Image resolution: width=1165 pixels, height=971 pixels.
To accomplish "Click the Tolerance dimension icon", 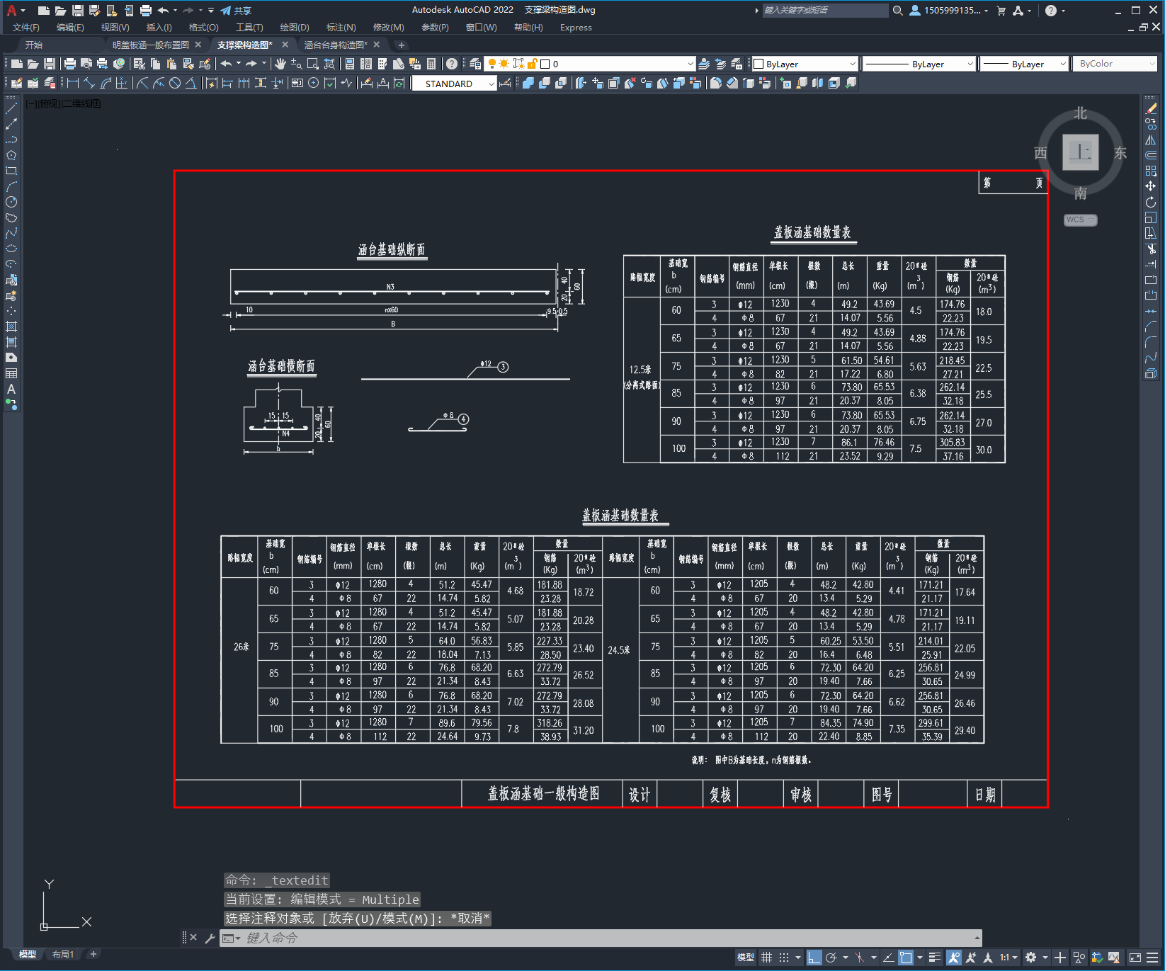I will point(297,83).
